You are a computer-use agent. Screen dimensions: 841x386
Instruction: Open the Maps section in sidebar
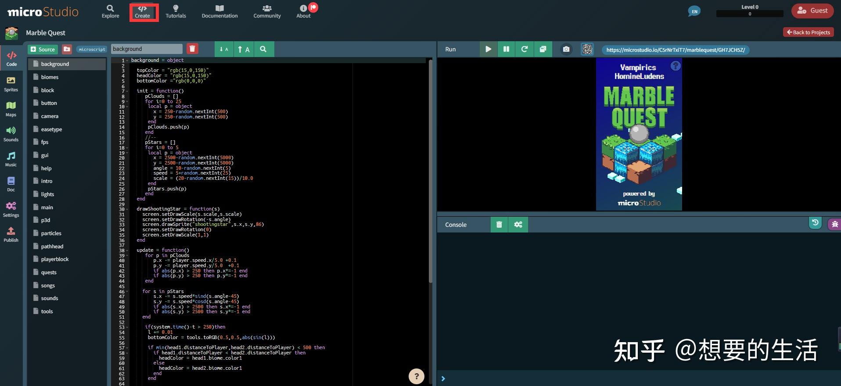[11, 109]
